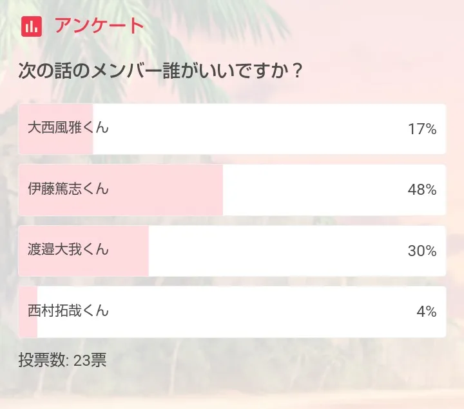Image resolution: width=464 pixels, height=409 pixels.
Task: Click the 30% result value
Action: [422, 251]
